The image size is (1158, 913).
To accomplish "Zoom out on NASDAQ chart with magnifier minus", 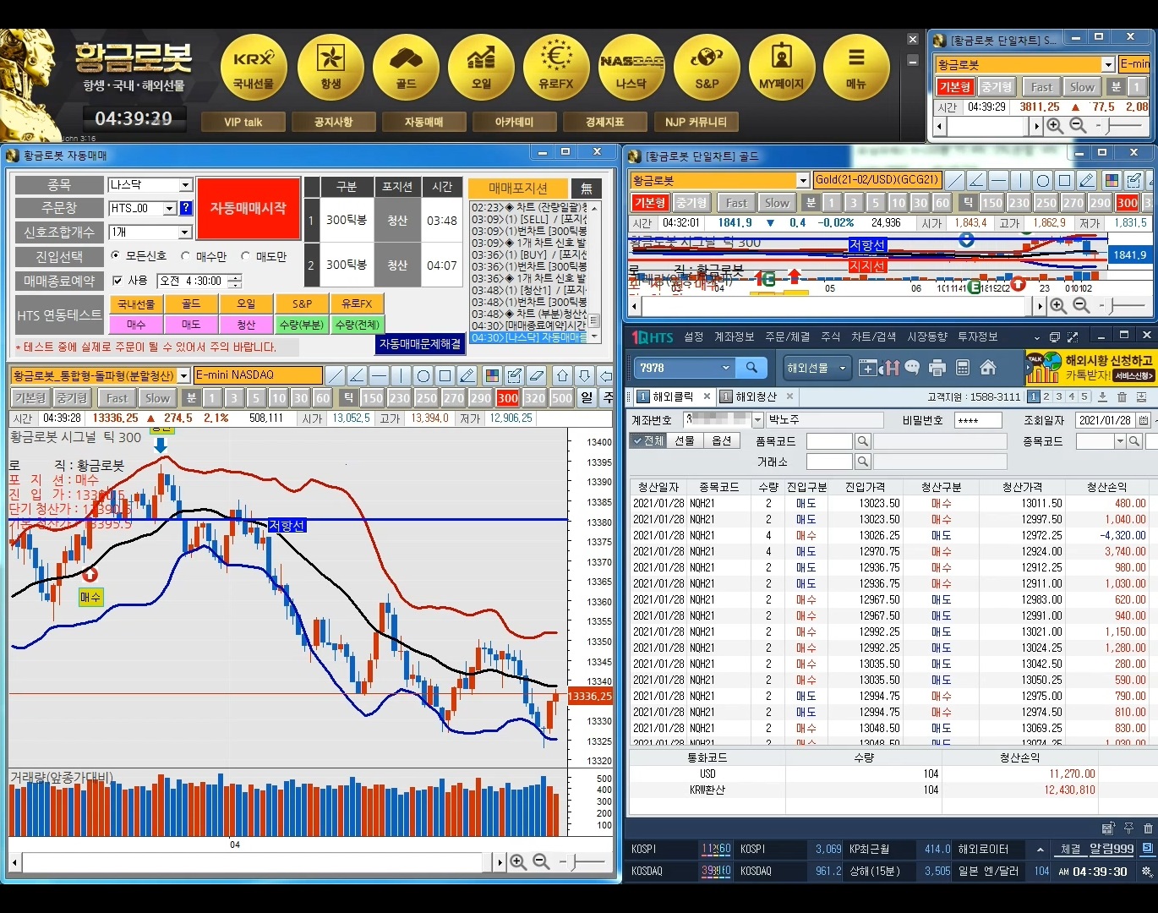I will [x=541, y=862].
